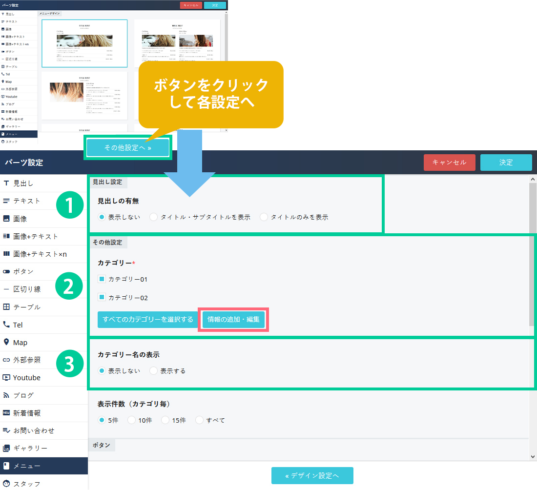Select the Map pin icon
This screenshot has height=490, width=537.
(6, 342)
